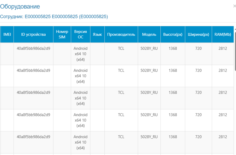Click 2812 RAM value in first row
Viewport: 236px width, 155px height.
point(223,48)
